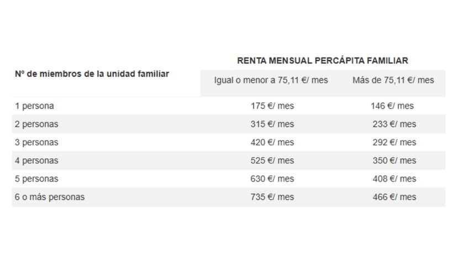Click the "Igual o menor a 75,11 €/ mes" column header
Screen dimensions: 453x255
point(271,80)
